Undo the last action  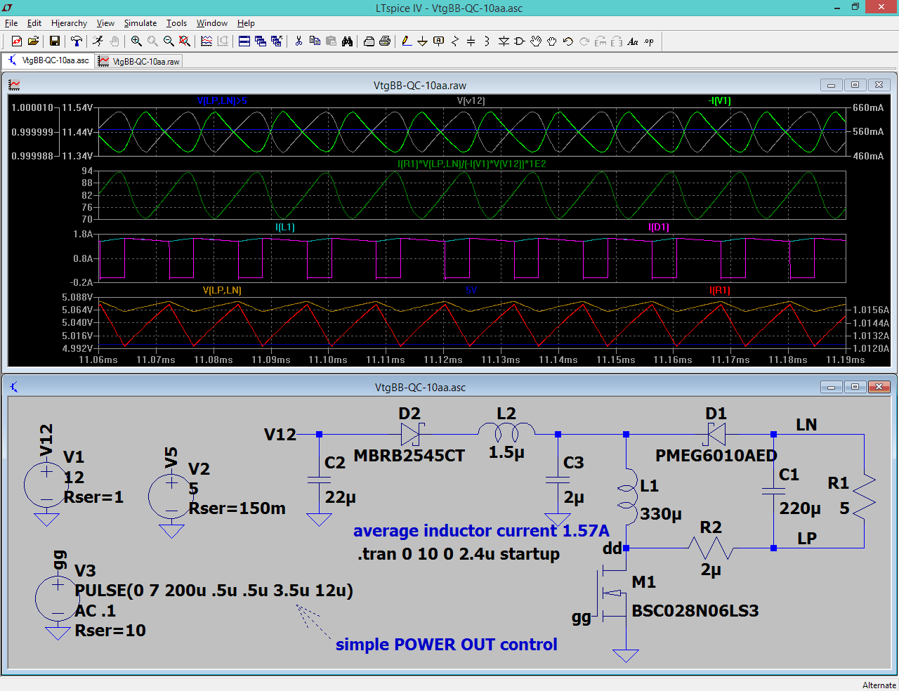point(568,41)
